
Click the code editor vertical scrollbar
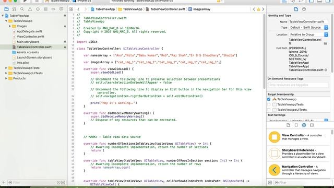coord(265,51)
